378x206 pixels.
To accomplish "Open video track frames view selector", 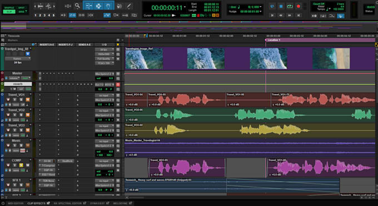I will point(18,58).
